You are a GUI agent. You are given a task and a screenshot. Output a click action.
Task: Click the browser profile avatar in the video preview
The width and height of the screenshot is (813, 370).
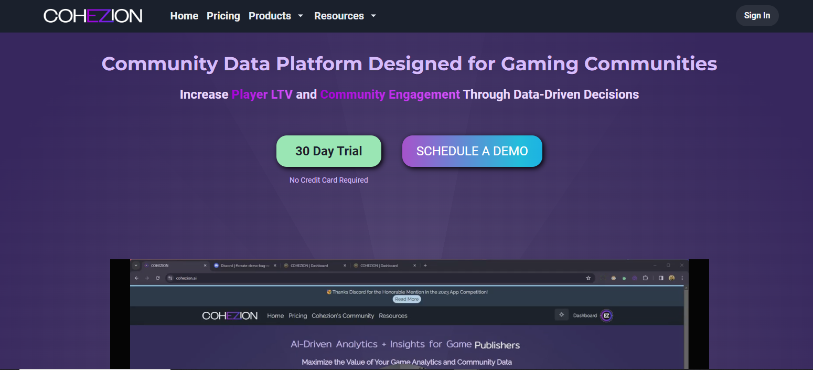671,278
